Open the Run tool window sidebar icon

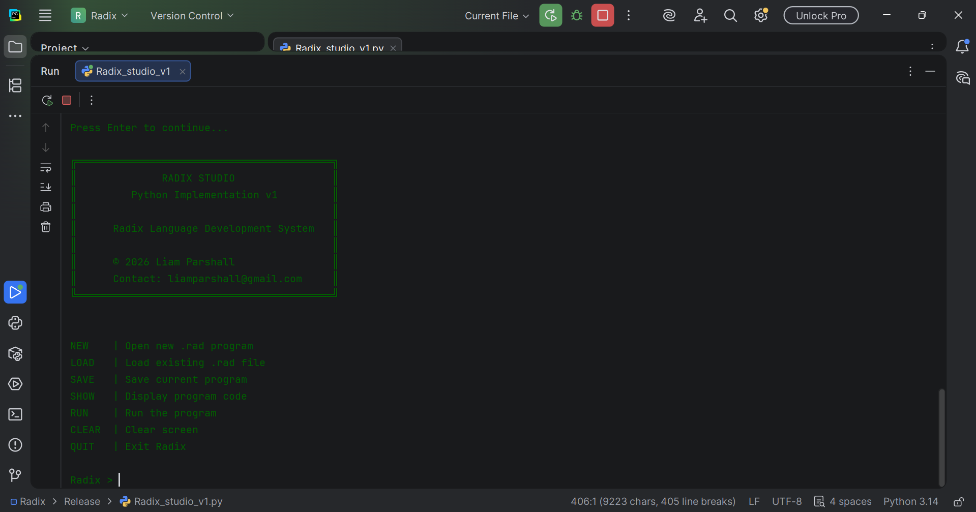[x=15, y=292]
